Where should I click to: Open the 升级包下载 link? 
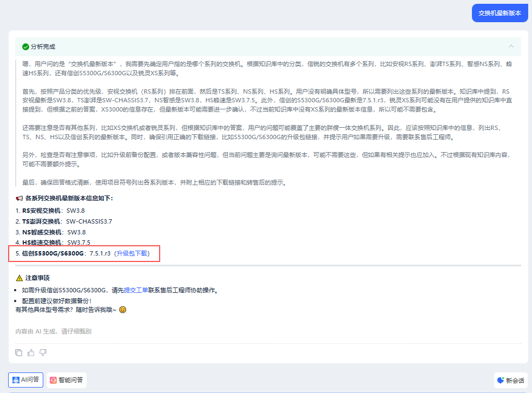click(132, 253)
